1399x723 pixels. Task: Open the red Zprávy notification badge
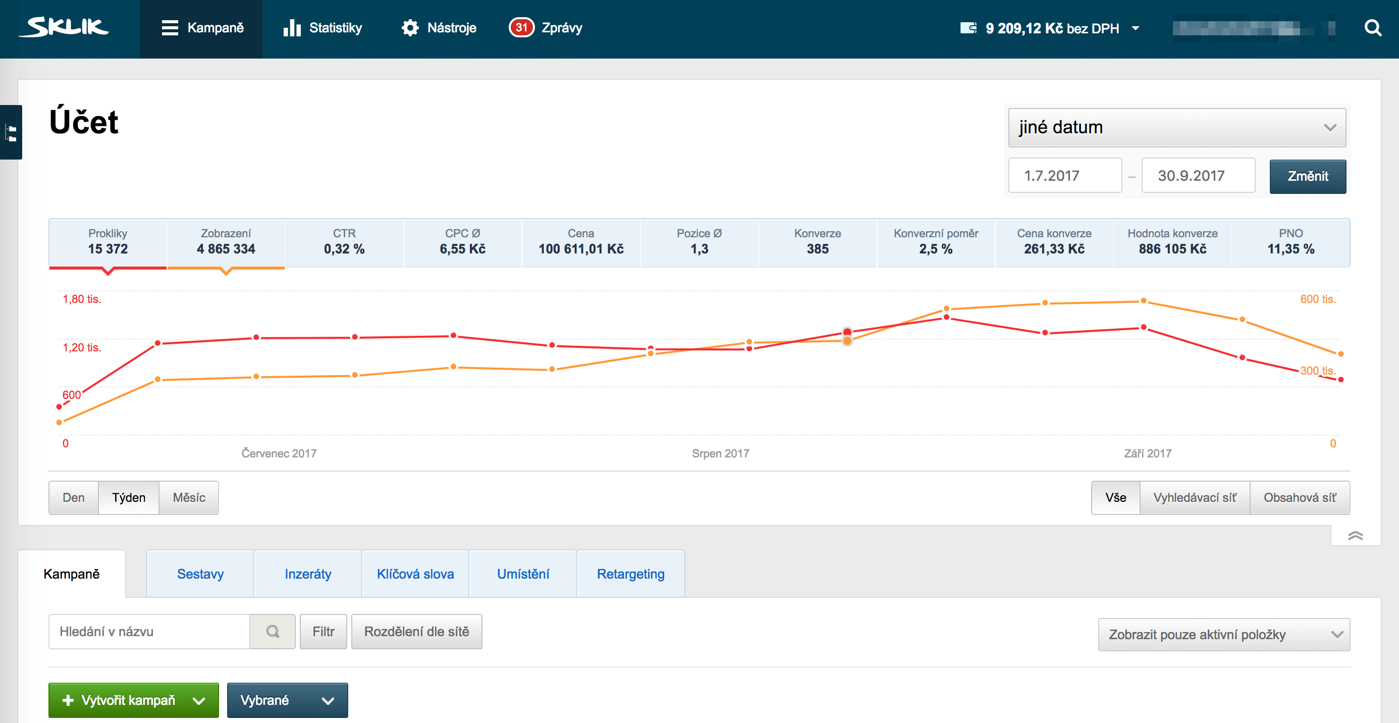coord(521,28)
